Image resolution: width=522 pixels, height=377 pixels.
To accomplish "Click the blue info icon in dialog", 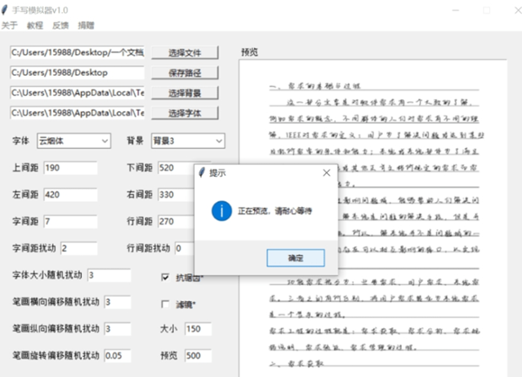I will point(224,211).
